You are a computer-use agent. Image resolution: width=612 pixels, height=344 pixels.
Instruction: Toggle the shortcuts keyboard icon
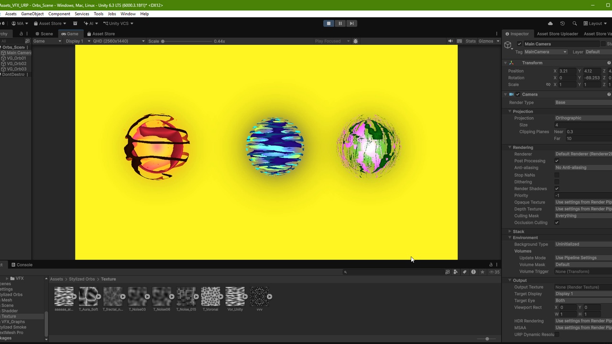point(459,41)
